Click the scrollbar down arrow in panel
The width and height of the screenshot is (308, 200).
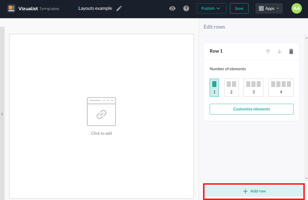(x=306, y=179)
